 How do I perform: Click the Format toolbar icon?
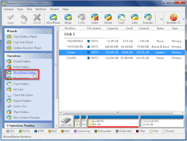coord(108,19)
